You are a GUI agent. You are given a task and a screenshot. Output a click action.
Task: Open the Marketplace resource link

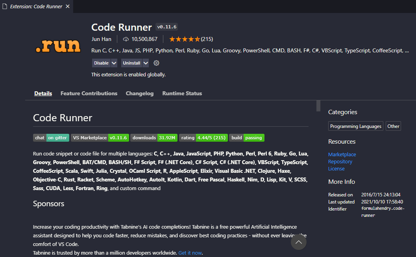(x=342, y=154)
